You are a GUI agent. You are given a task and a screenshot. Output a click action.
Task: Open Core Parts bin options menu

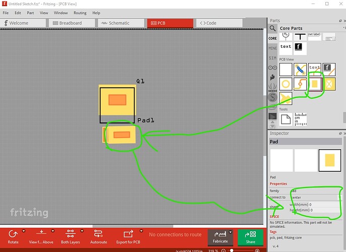344,28
